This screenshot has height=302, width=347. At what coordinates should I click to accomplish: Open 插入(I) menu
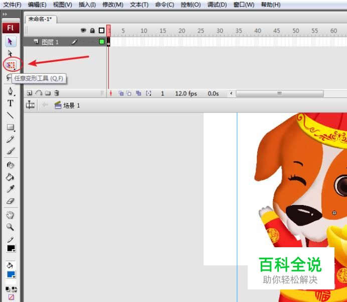(87, 5)
